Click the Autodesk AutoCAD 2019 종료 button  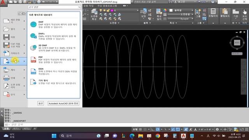tap(63, 103)
